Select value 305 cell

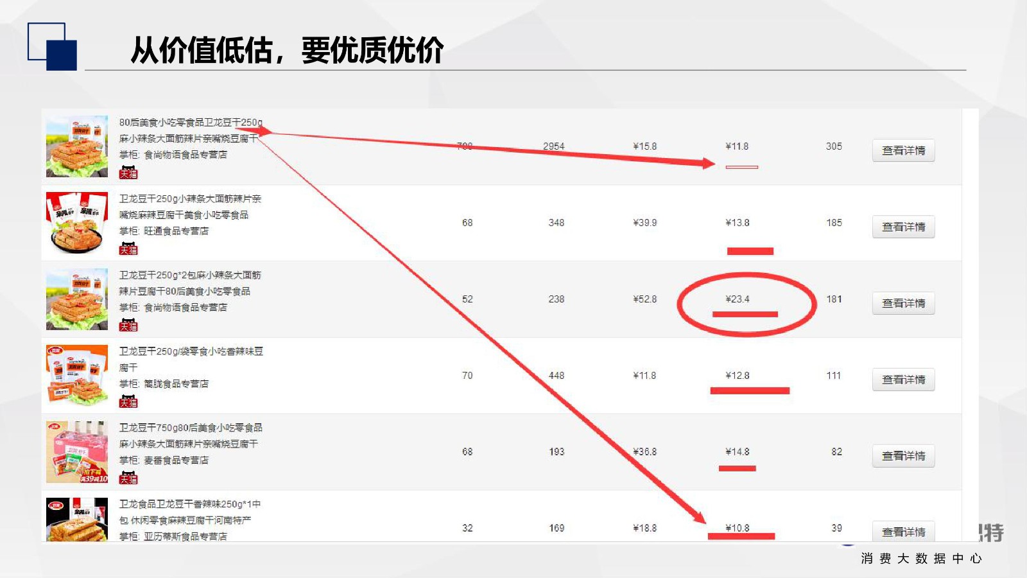click(x=834, y=146)
